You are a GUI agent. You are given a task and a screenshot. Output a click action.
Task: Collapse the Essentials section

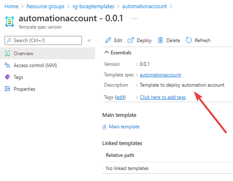coord(118,53)
